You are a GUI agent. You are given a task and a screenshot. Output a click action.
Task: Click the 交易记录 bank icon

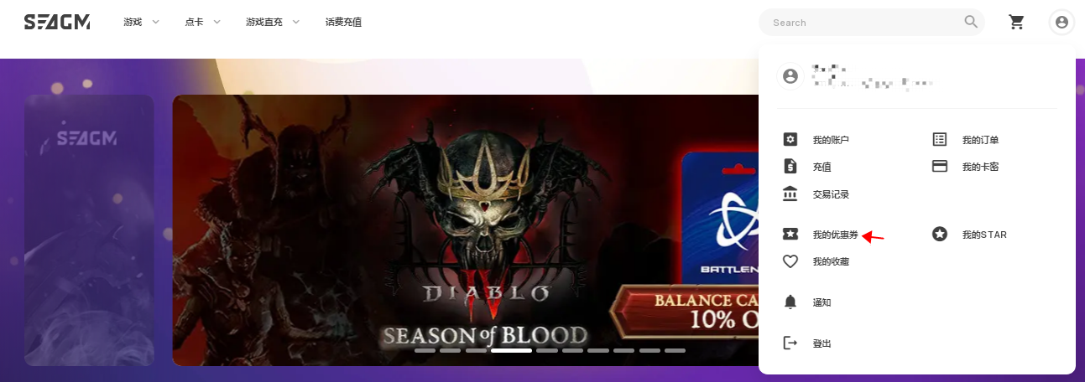coord(790,194)
